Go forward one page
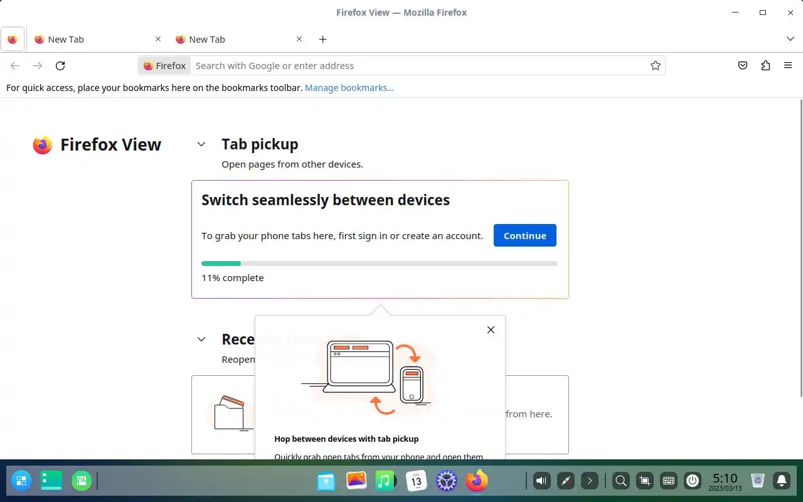Screen dimensions: 803x502 (x=38, y=65)
